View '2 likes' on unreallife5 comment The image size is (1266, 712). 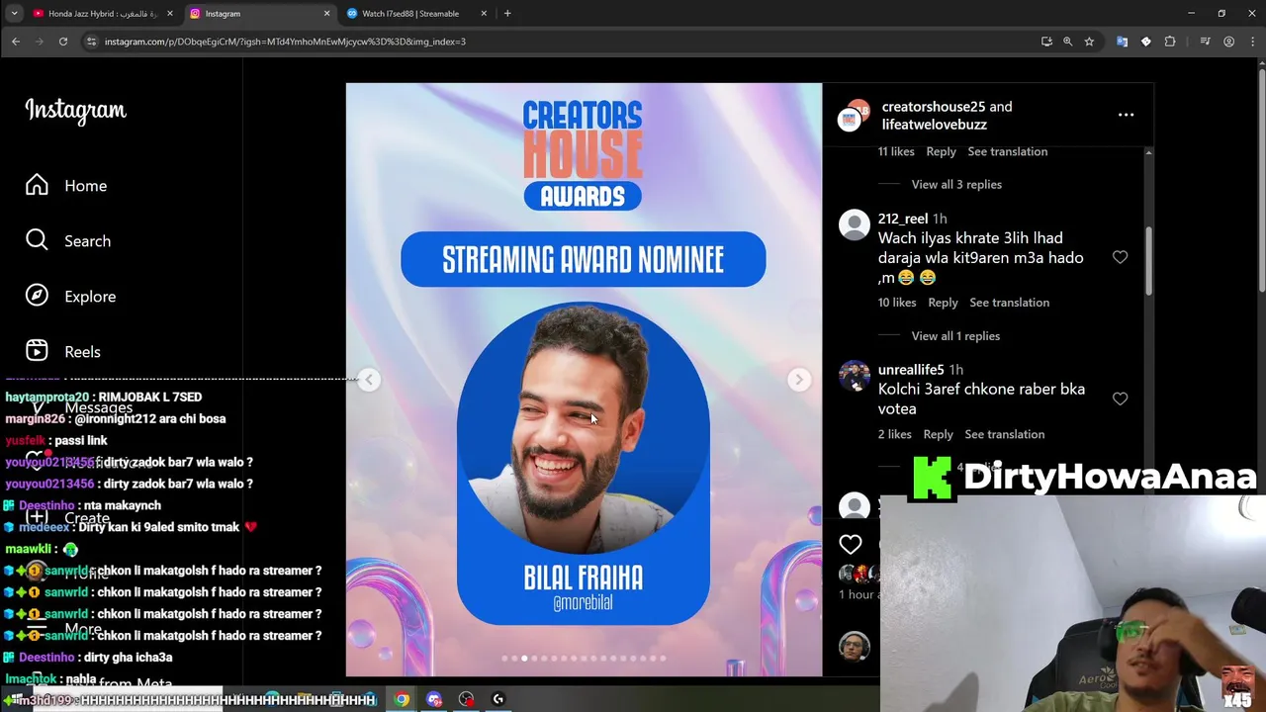pyautogui.click(x=895, y=434)
